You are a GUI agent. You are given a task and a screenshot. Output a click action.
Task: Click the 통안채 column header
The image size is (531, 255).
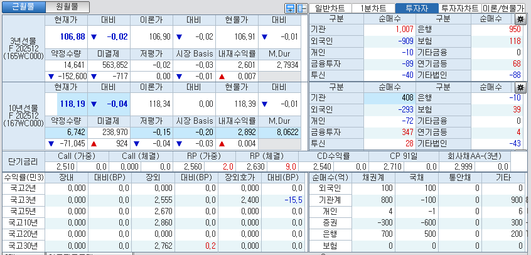click(x=460, y=177)
